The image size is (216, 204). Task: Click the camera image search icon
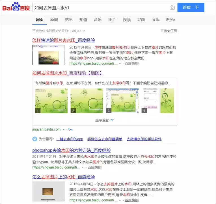click(172, 7)
